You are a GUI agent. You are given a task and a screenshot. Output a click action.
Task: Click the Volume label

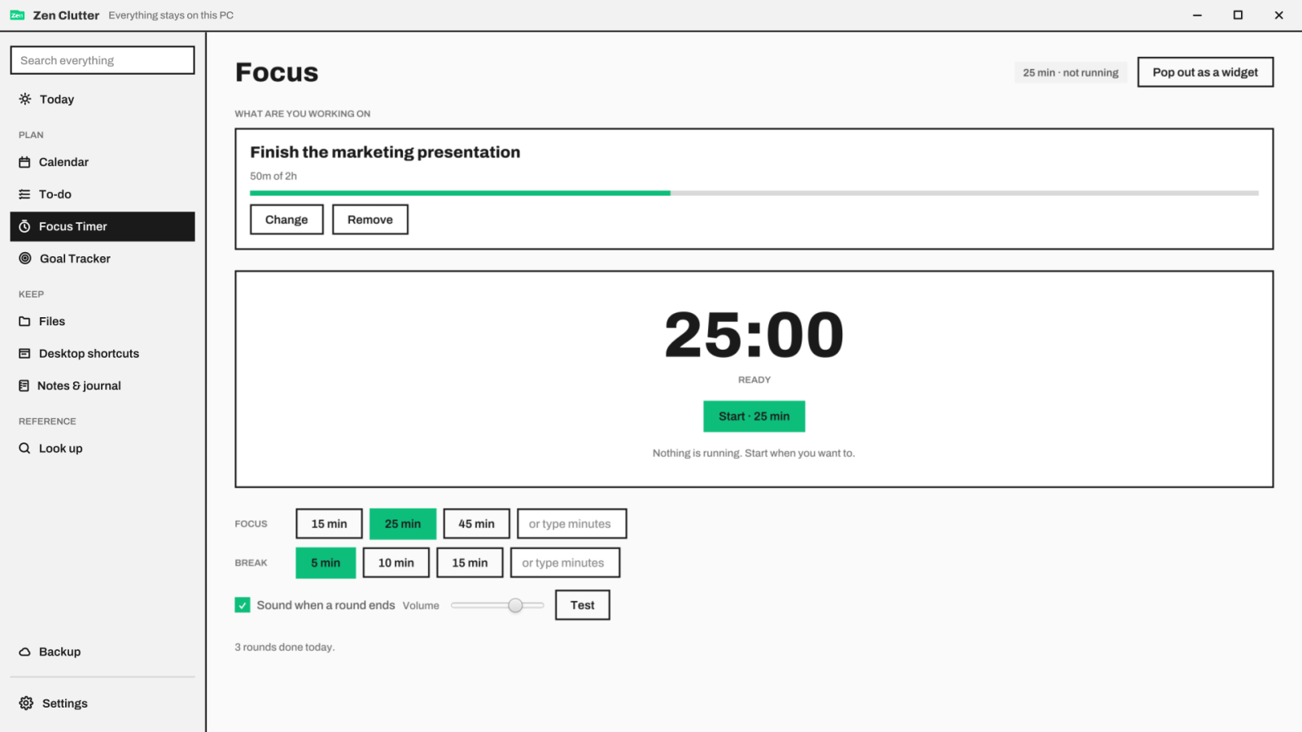click(x=421, y=606)
